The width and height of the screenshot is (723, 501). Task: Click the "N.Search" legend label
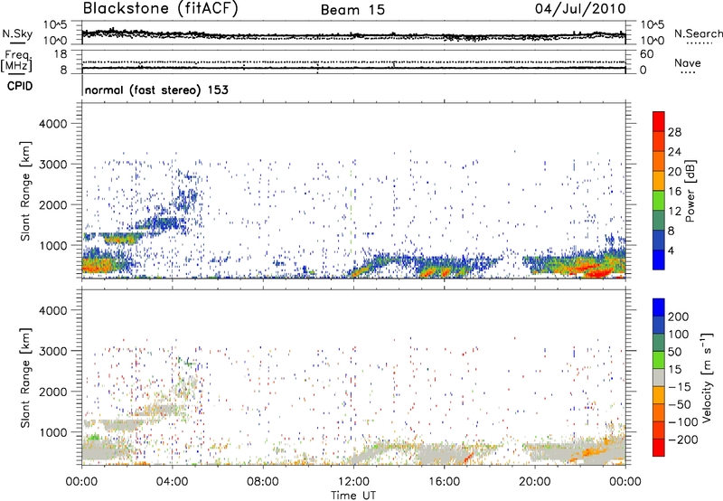pyautogui.click(x=698, y=33)
